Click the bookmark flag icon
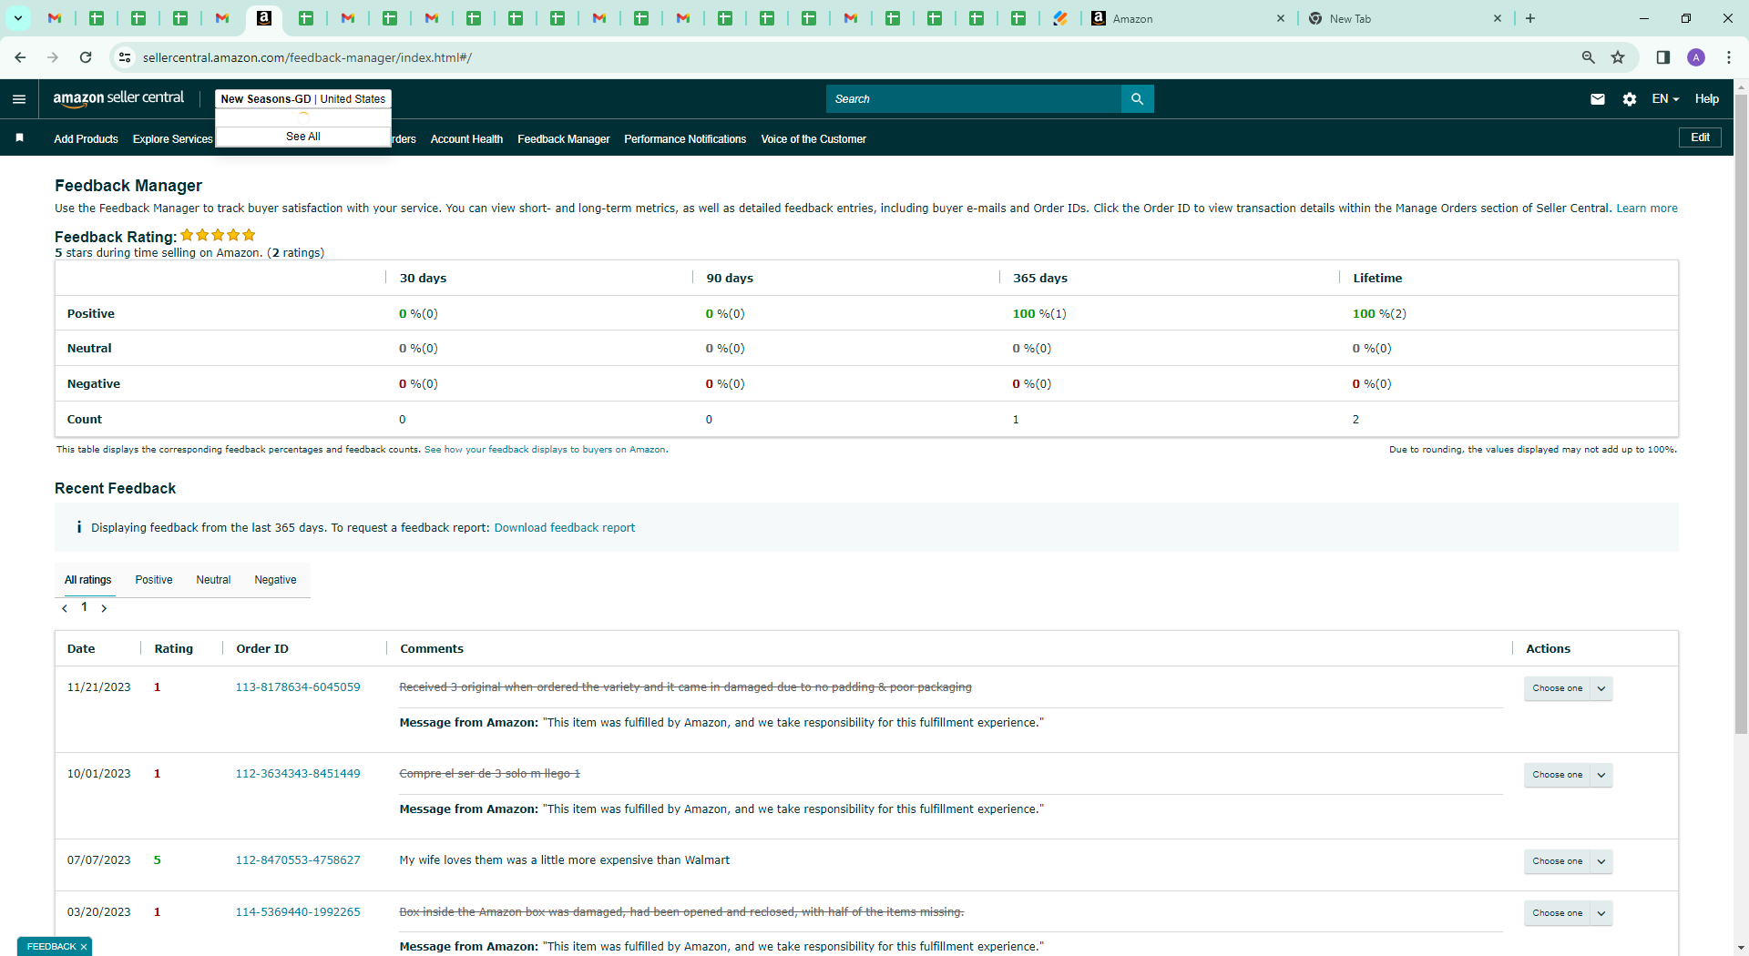The image size is (1749, 956). pyautogui.click(x=19, y=138)
